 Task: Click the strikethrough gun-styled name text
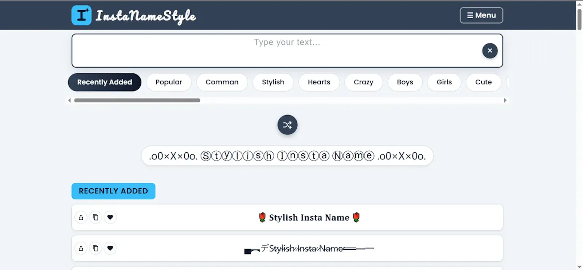(x=309, y=249)
